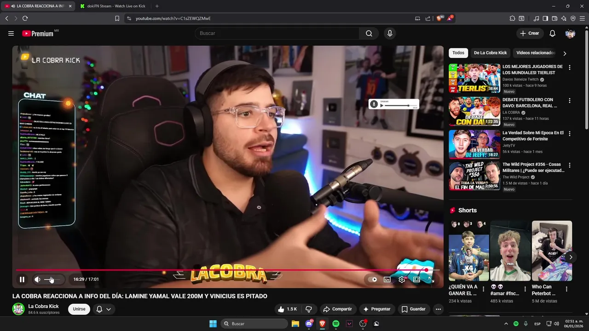Like the video with thumbs up
589x331 pixels.
(x=287, y=309)
